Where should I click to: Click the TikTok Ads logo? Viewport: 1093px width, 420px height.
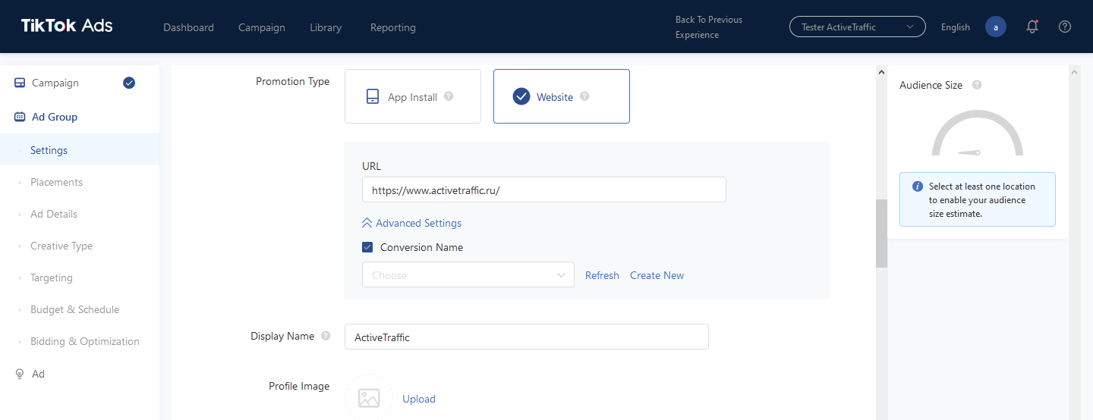pos(67,26)
